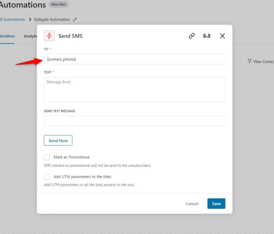Focus the TO contact_phone field
The image size is (274, 234).
point(135,59)
